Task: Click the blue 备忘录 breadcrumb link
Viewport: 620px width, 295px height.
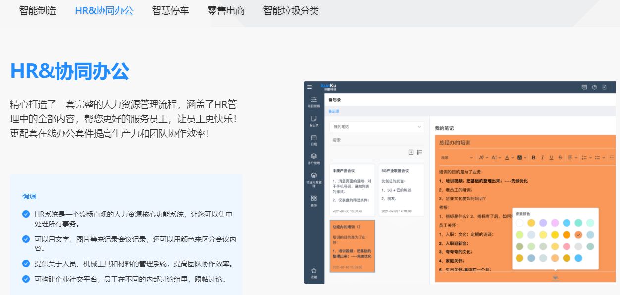Action: (x=334, y=111)
